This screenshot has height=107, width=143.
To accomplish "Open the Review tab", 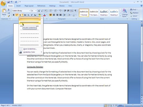I will coord(62,6).
